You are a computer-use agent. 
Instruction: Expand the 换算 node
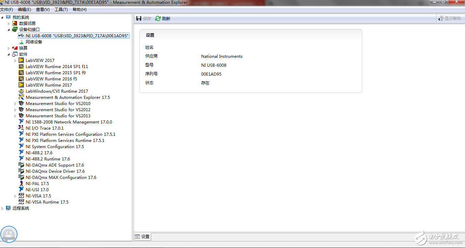(9, 48)
